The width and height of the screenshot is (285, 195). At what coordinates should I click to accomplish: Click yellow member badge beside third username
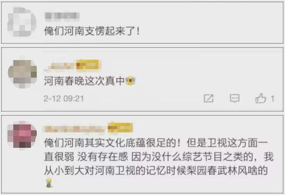pyautogui.click(x=120, y=128)
